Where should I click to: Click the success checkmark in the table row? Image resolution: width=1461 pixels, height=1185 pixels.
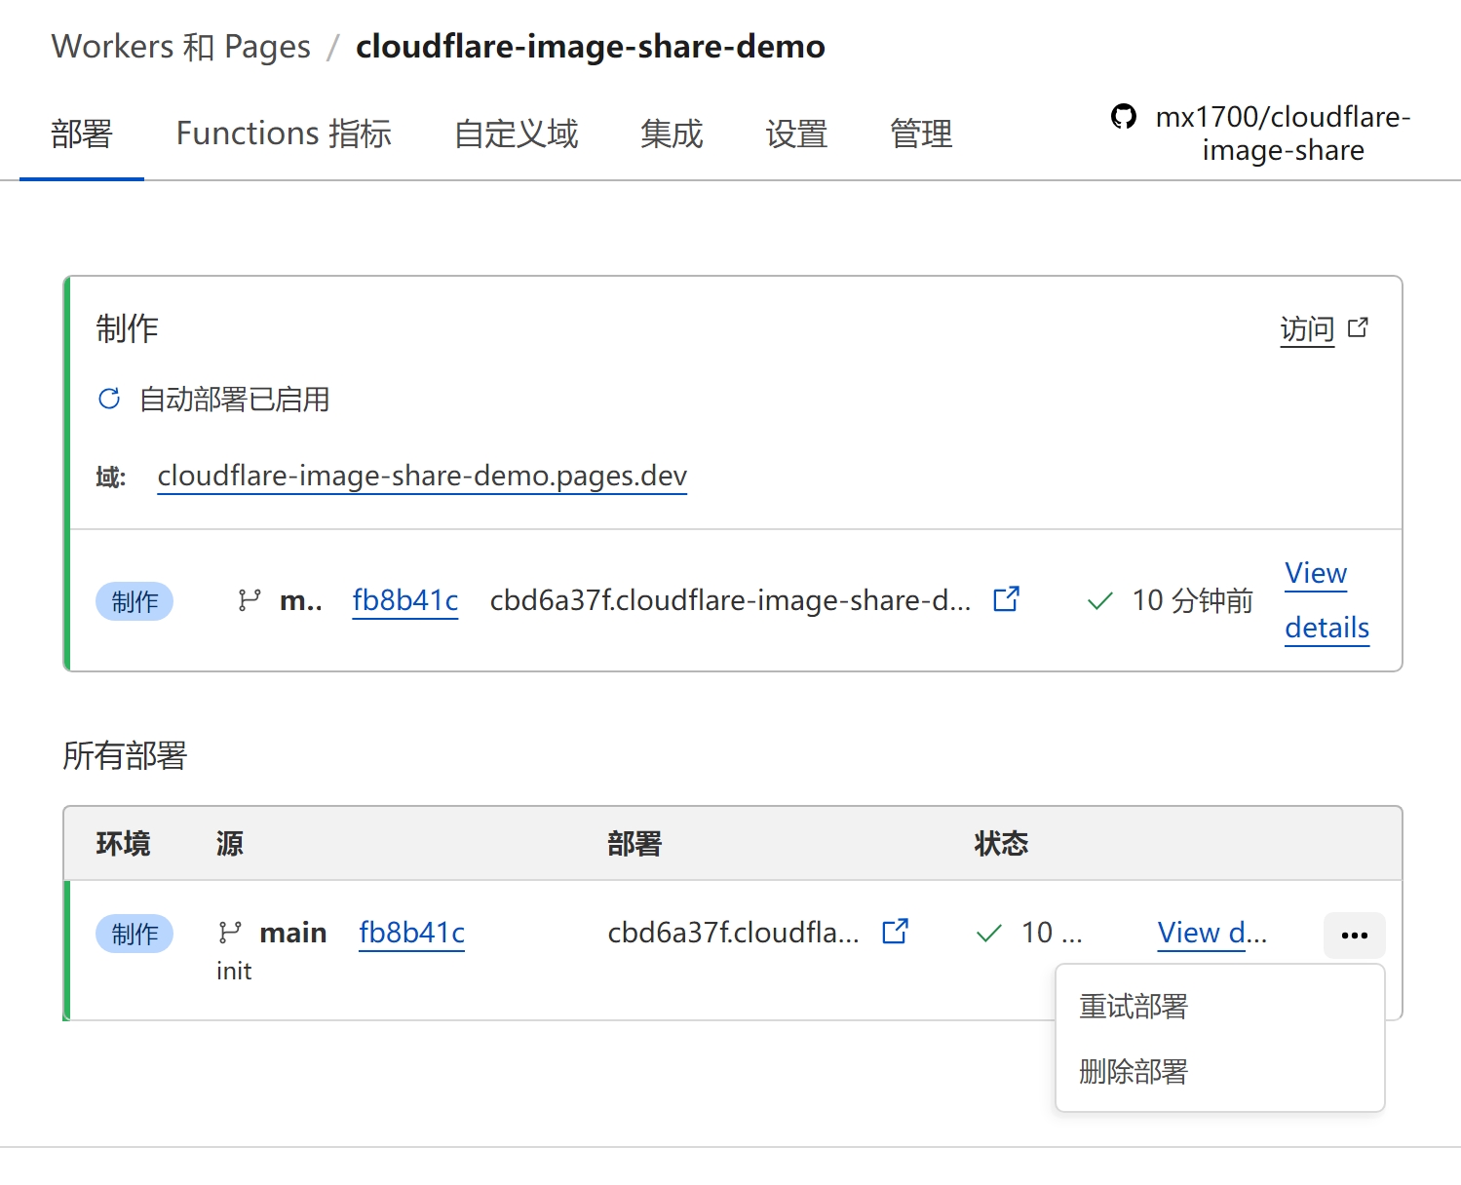coord(988,934)
